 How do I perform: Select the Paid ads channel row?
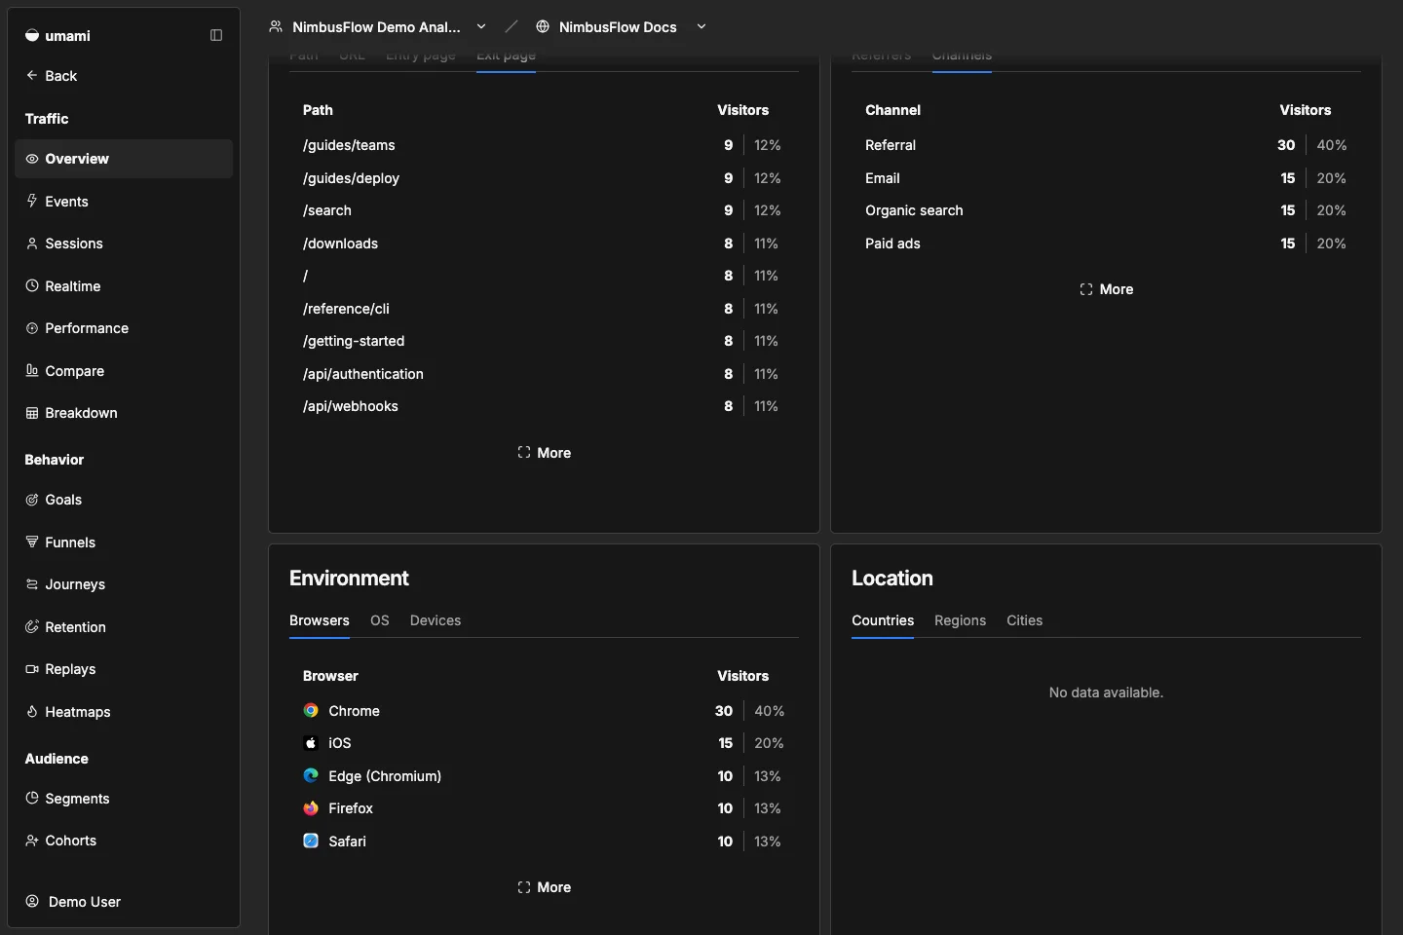click(x=1106, y=243)
